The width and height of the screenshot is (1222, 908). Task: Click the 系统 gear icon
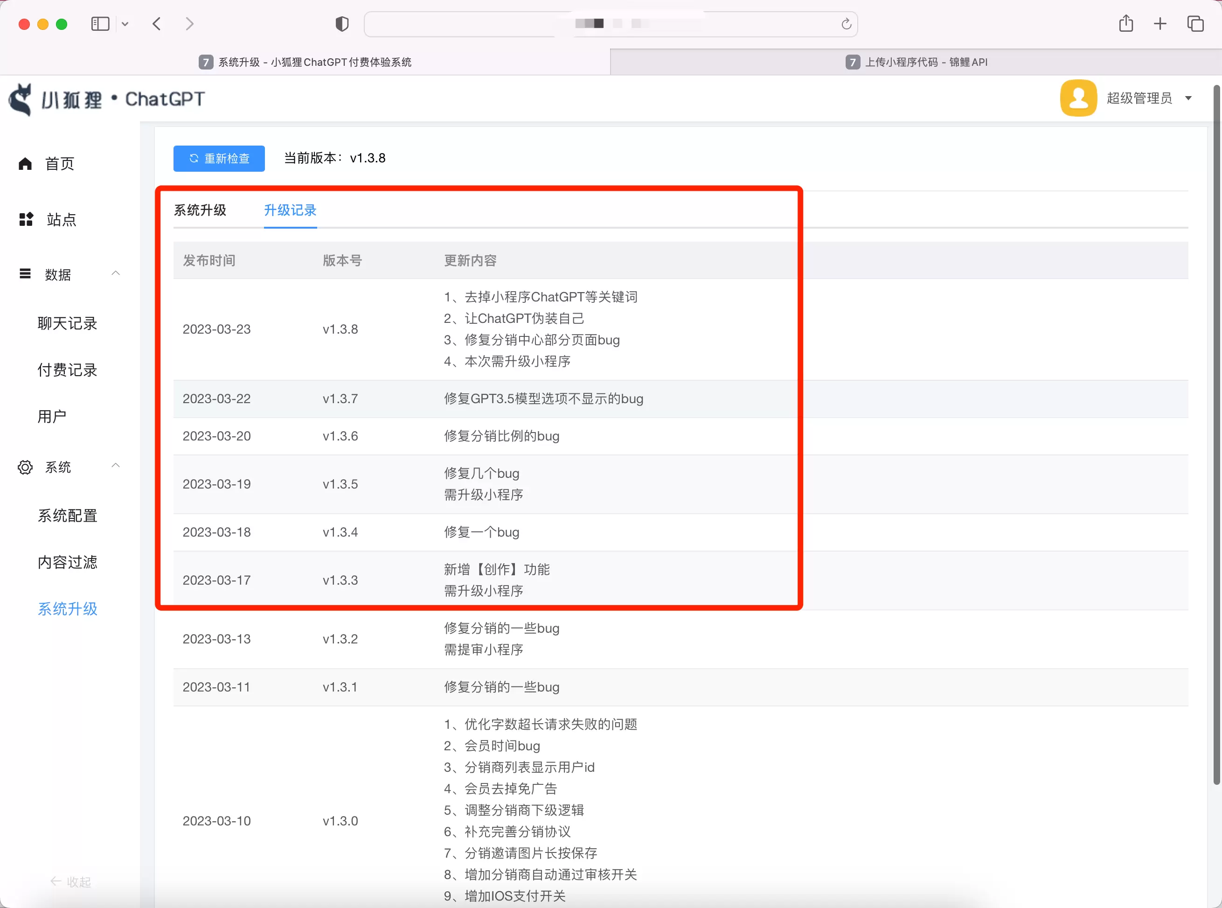25,467
